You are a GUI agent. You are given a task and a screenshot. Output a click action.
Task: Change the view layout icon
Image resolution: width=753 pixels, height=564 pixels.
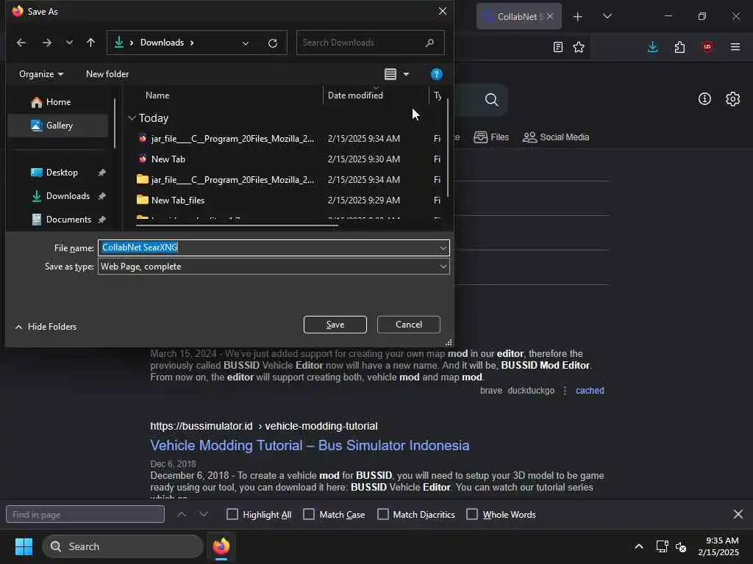[390, 74]
